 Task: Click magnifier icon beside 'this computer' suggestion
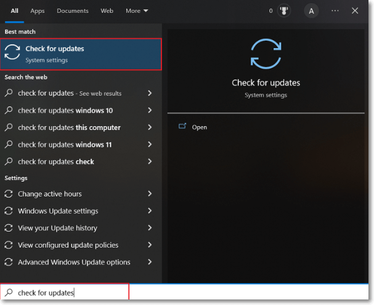tap(9, 127)
